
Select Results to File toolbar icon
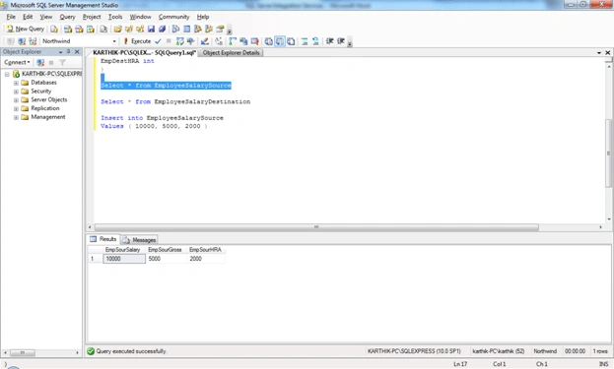click(x=291, y=41)
